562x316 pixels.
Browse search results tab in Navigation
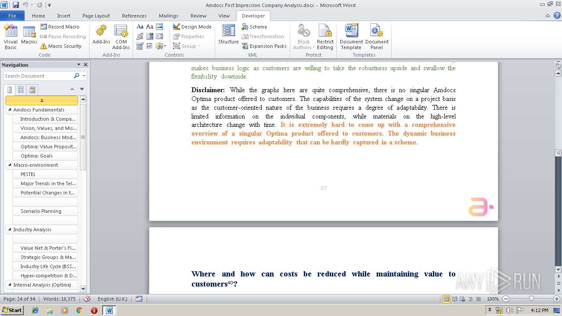click(32, 90)
